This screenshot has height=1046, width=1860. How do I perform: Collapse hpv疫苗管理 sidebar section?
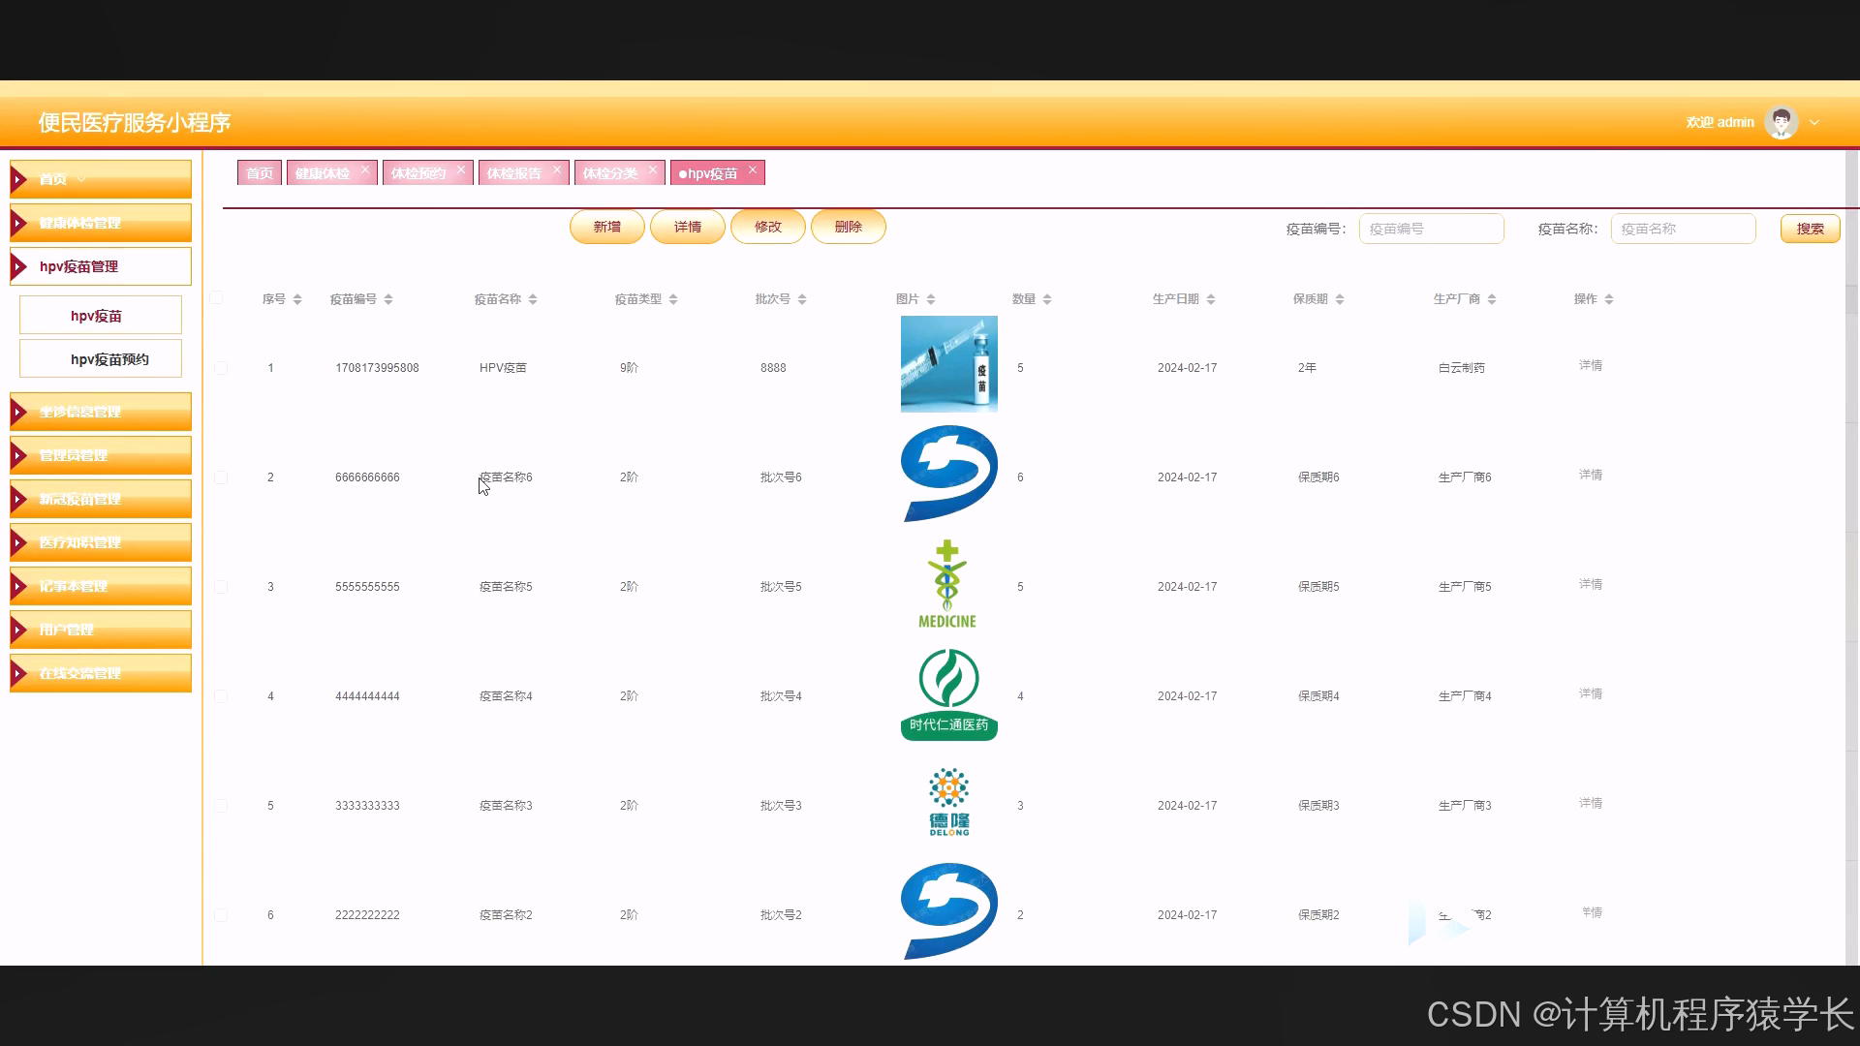click(101, 266)
